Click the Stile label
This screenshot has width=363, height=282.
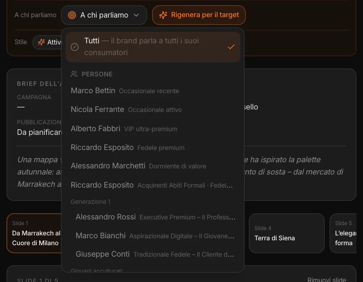[x=21, y=42]
